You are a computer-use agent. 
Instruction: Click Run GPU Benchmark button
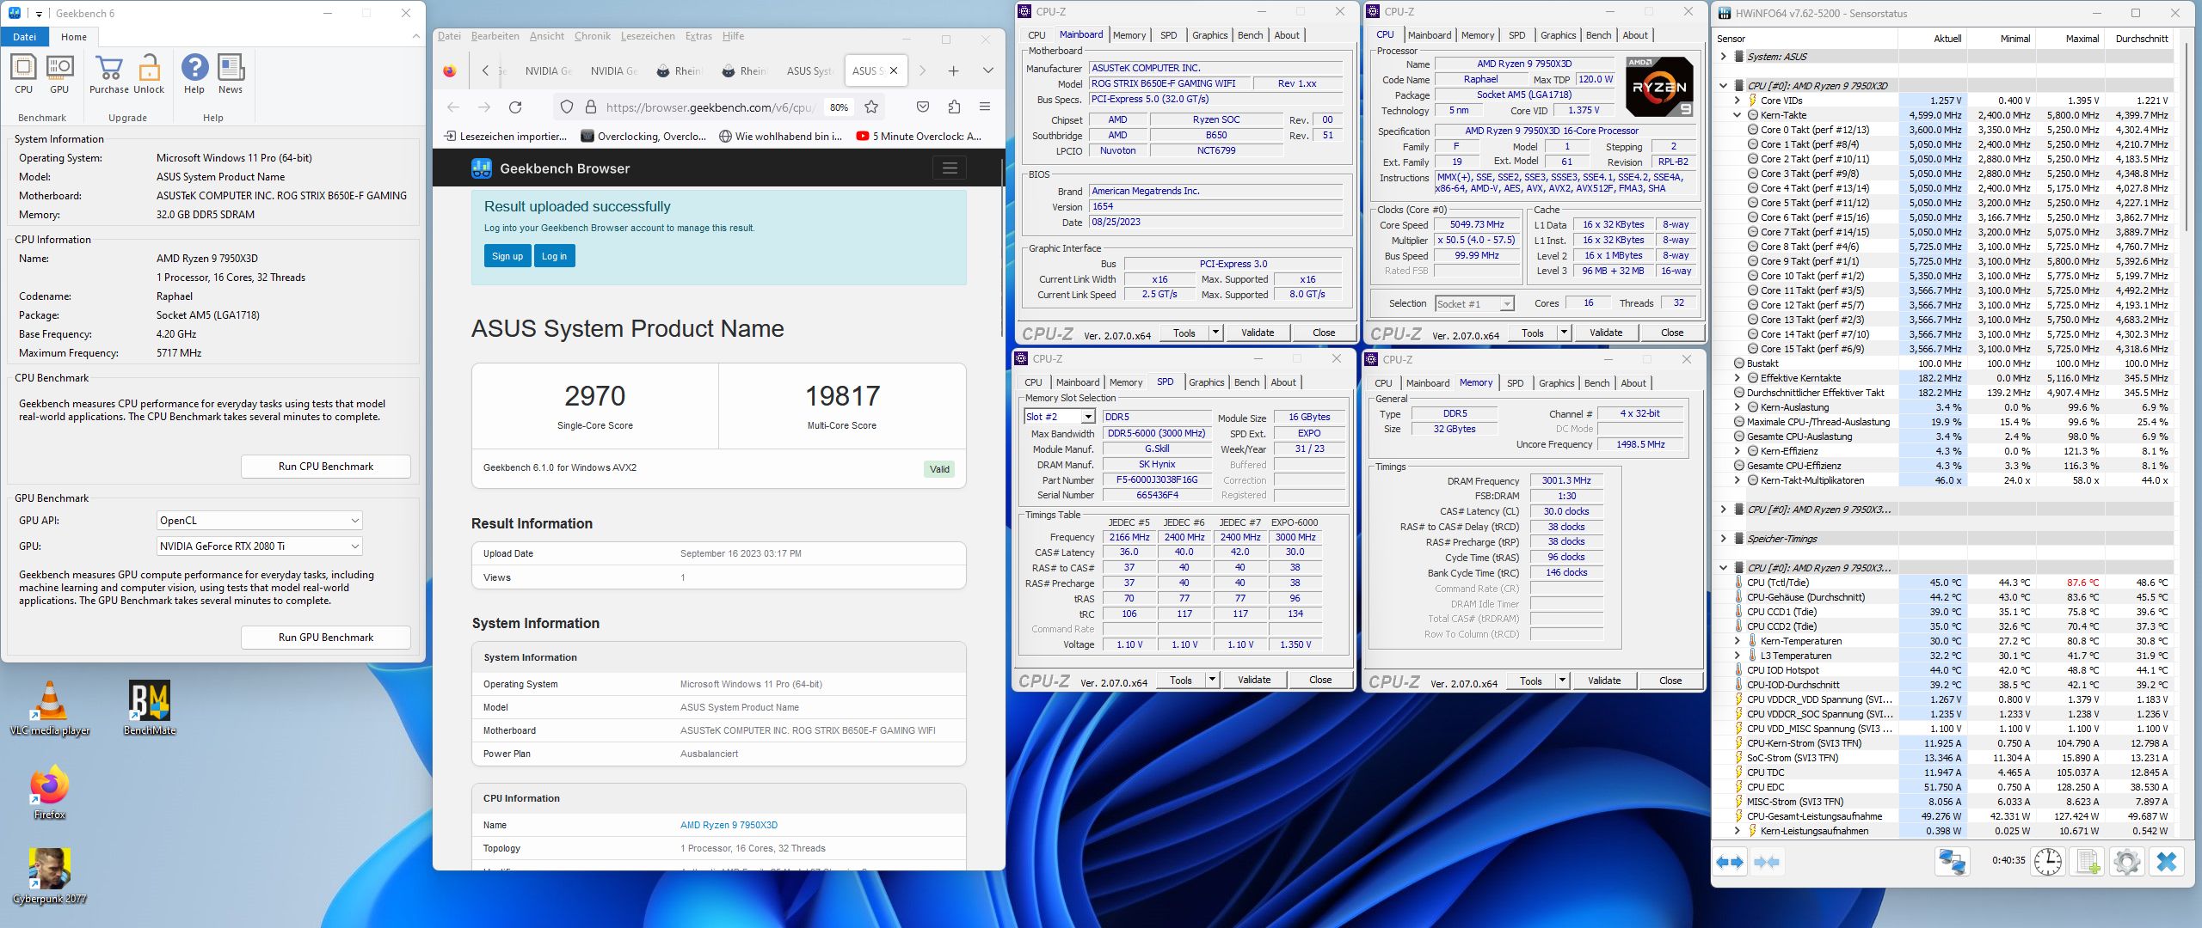(x=326, y=638)
